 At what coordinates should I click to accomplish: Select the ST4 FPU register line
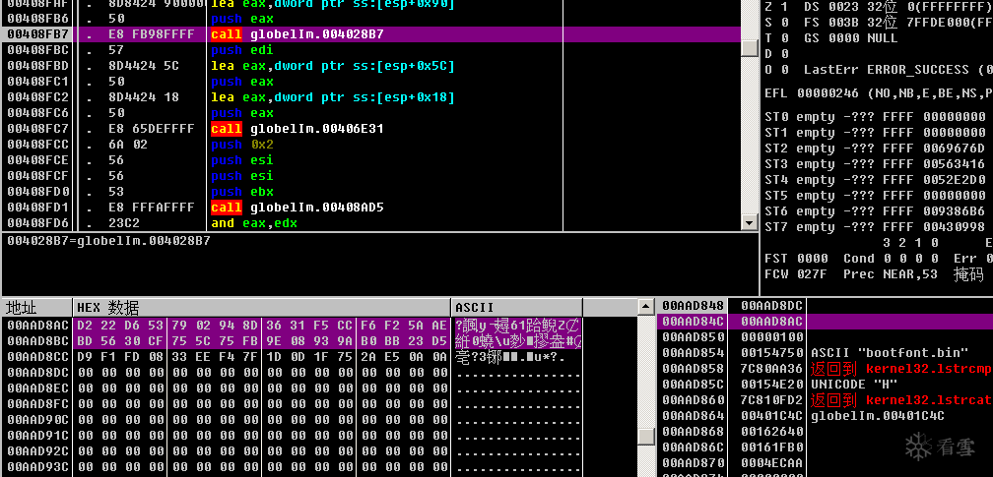[875, 180]
